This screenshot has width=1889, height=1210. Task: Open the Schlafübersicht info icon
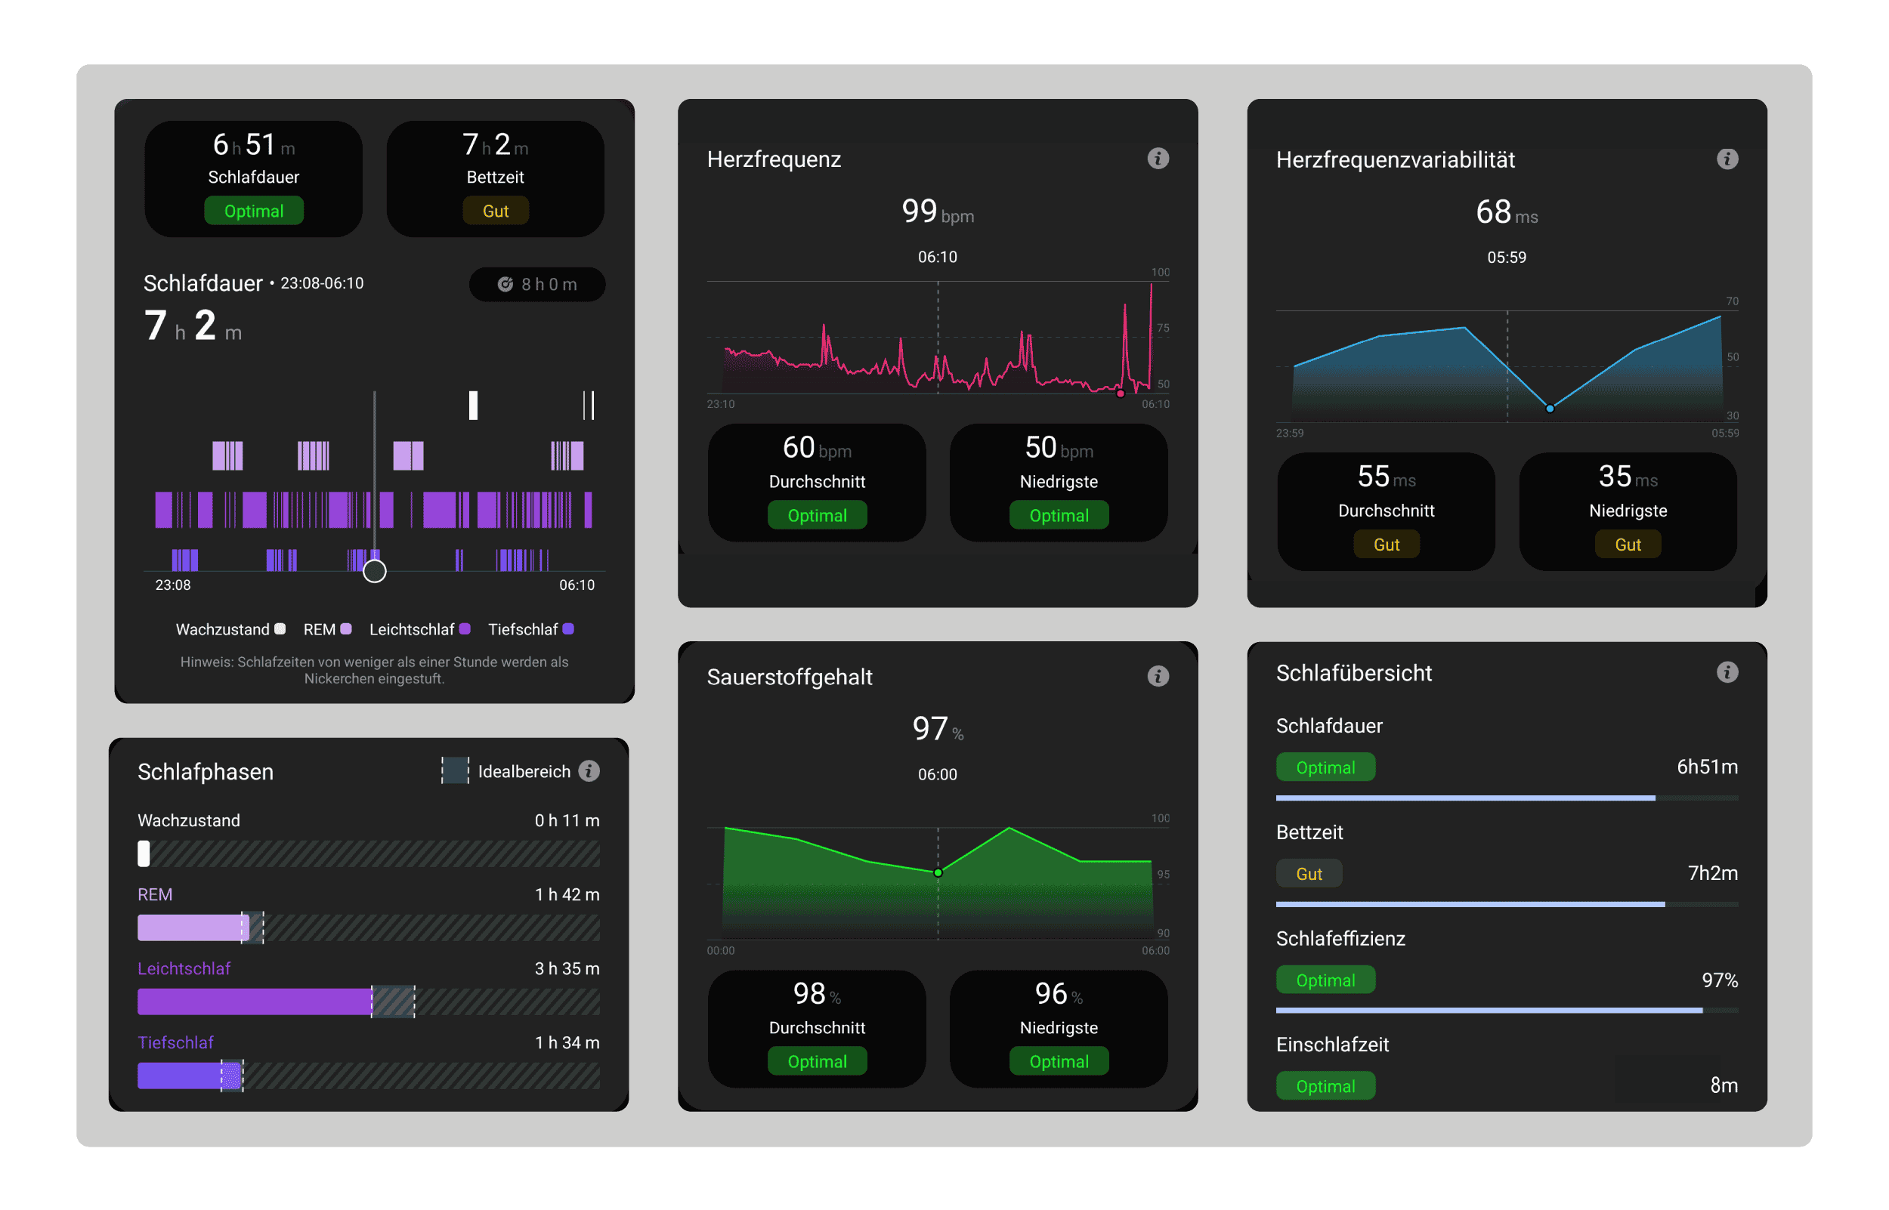click(x=1727, y=672)
